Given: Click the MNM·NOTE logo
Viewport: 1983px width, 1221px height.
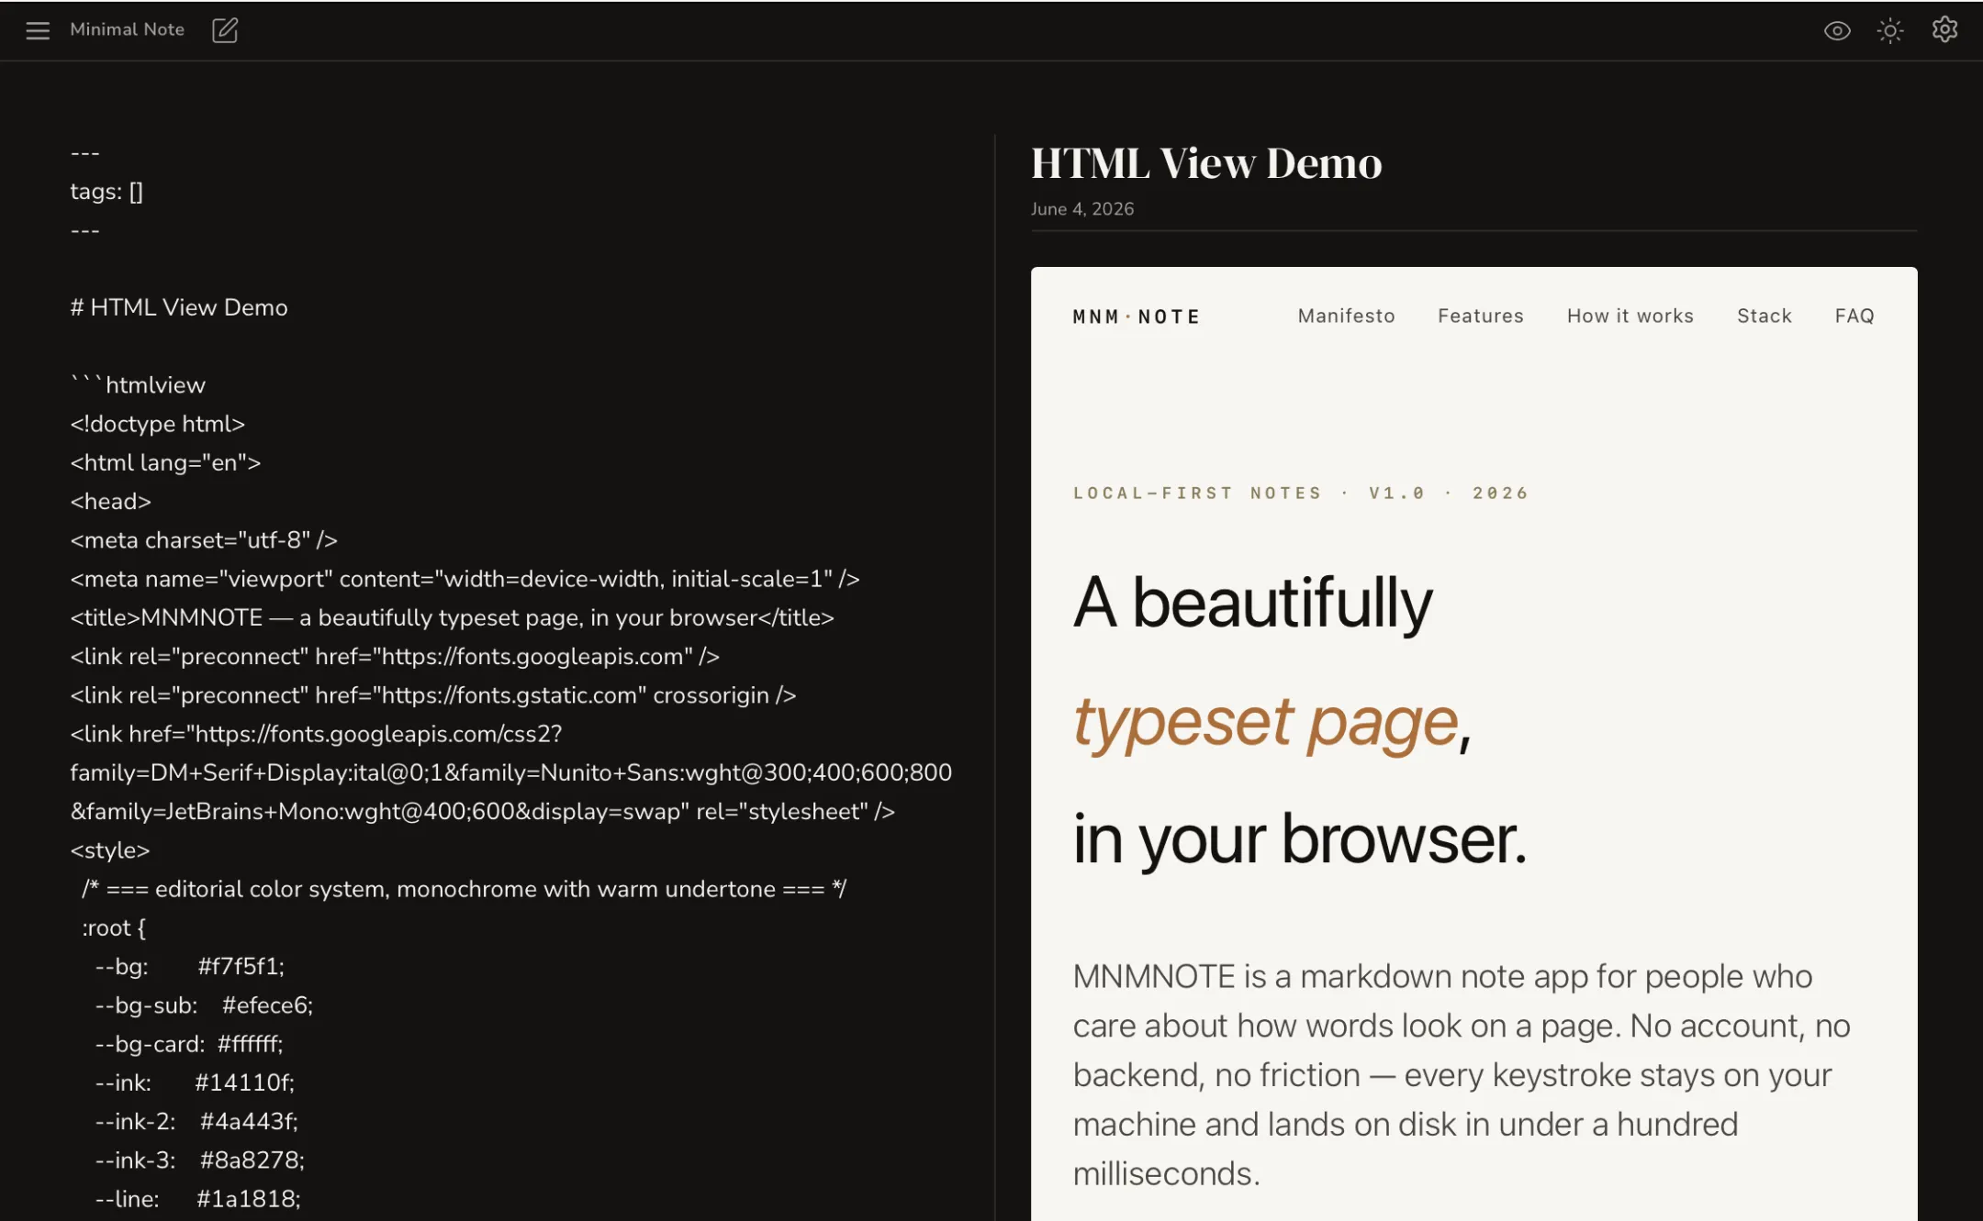Looking at the screenshot, I should click(1136, 316).
